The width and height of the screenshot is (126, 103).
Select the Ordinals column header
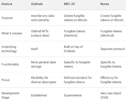(x=37, y=4)
